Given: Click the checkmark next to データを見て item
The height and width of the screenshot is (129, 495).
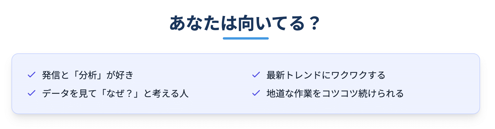Looking at the screenshot, I should pos(31,93).
